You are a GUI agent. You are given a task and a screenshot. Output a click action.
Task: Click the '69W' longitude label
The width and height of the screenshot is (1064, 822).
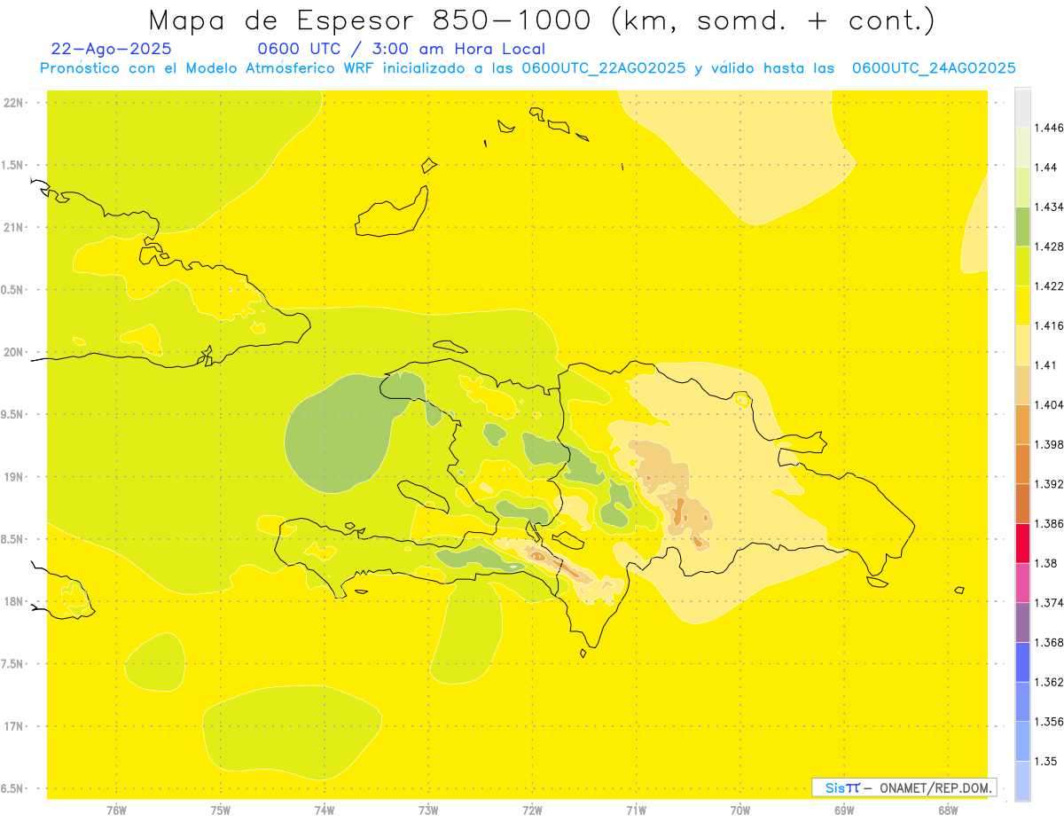[x=844, y=810]
